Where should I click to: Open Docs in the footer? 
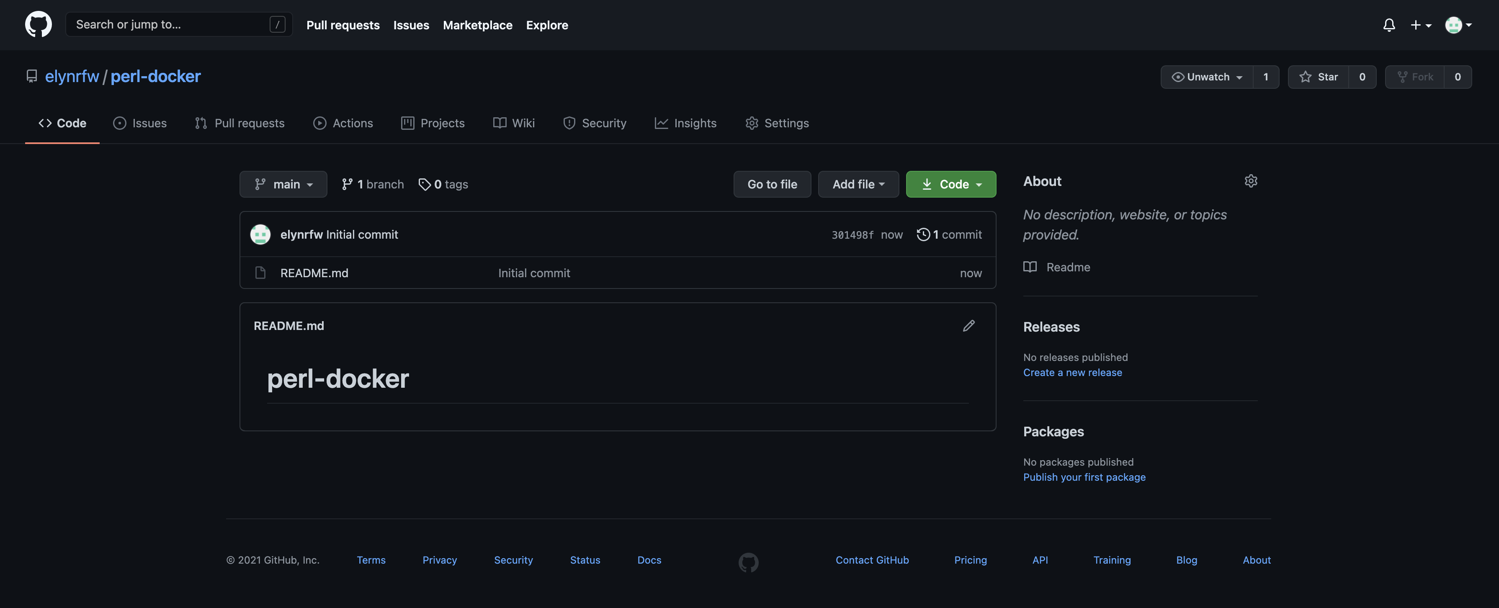pos(649,560)
